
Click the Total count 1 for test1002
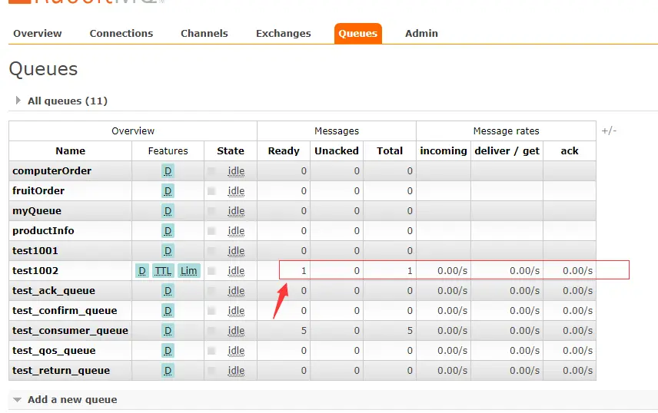410,271
